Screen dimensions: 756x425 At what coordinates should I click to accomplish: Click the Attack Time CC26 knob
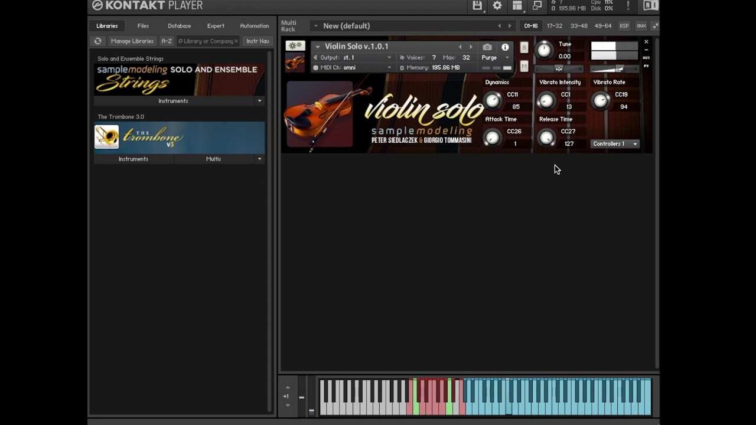(x=492, y=138)
